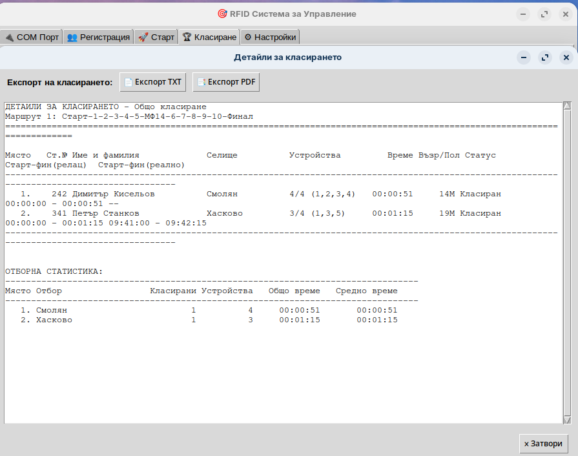
Task: Close dialog with the Затвори button
Action: tap(543, 444)
